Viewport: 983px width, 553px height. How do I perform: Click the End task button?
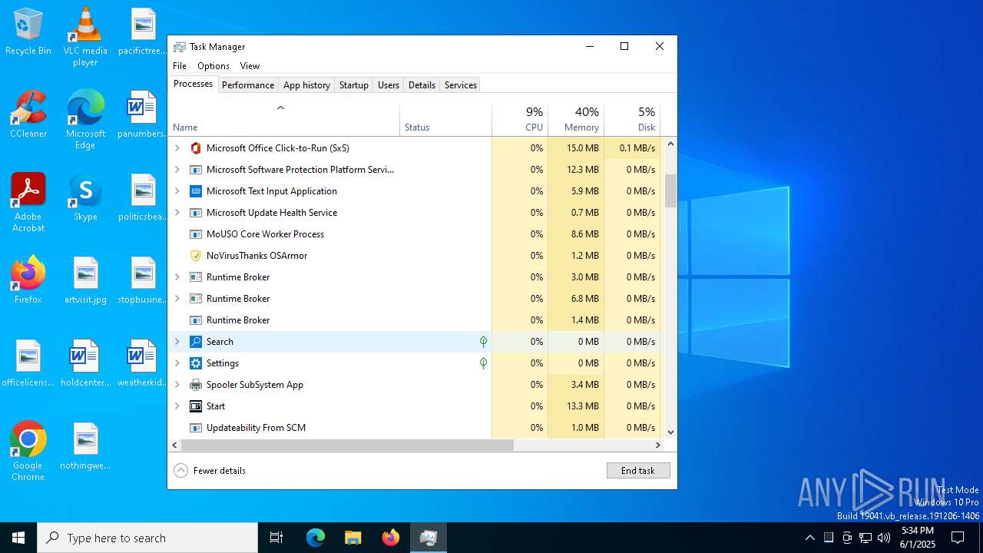(638, 471)
